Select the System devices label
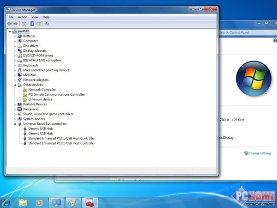Image resolution: width=277 pixels, height=208 pixels. click(x=34, y=119)
